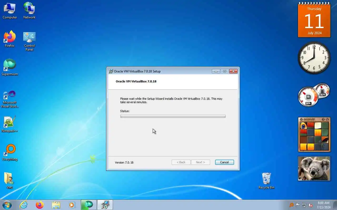The height and width of the screenshot is (210, 337).
Task: Select the Notepad++ desktop shortcut
Action: (x=10, y=124)
